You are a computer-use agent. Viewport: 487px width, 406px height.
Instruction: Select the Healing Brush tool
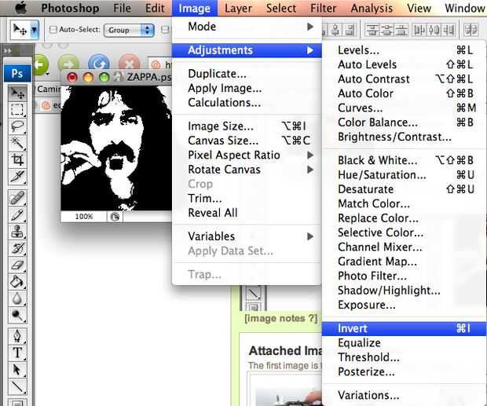17,198
